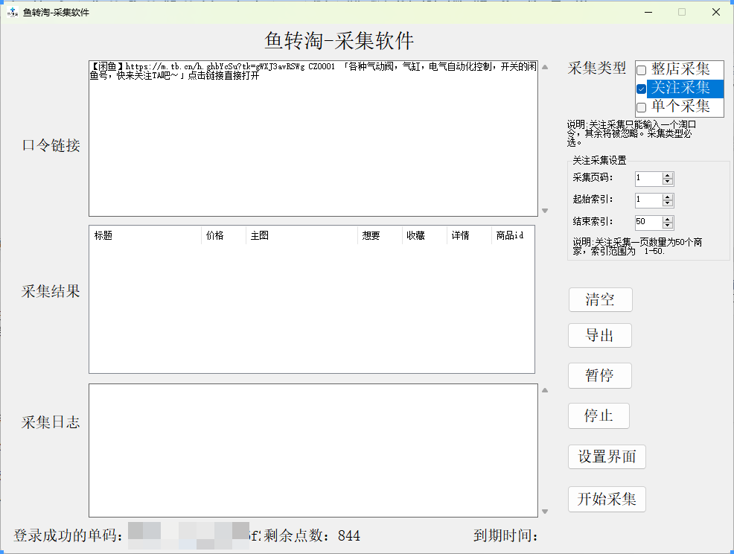Click the app icon in title bar
734x554 pixels.
pyautogui.click(x=13, y=12)
